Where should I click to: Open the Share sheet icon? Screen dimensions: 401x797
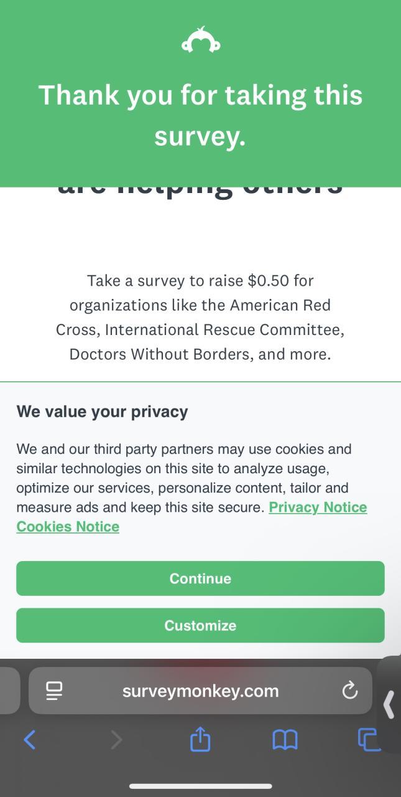coord(200,740)
